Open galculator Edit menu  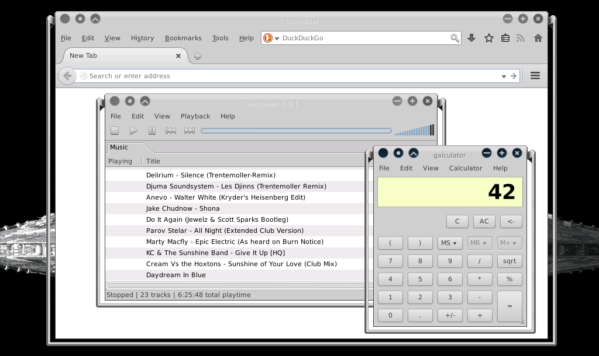point(406,168)
